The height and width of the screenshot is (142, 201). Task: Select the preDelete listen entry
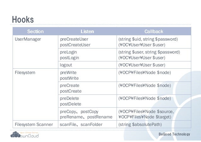point(69,98)
